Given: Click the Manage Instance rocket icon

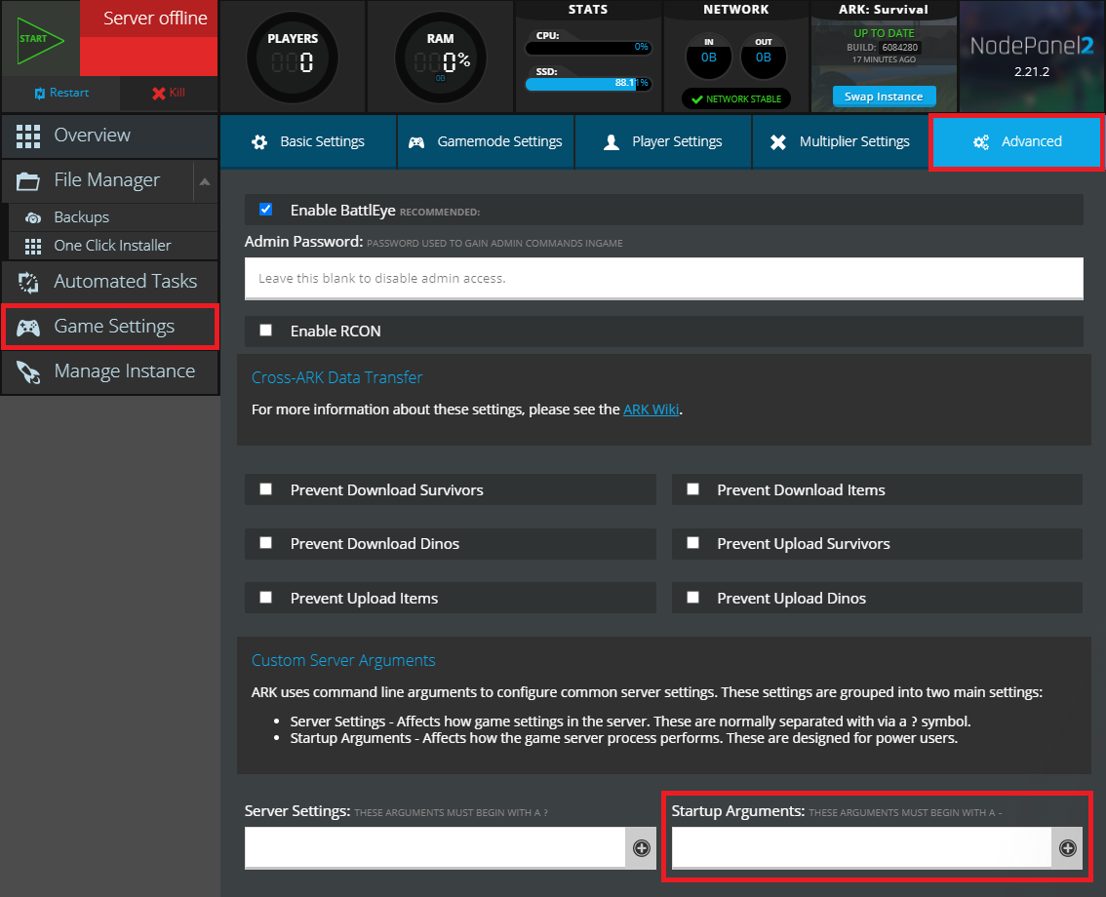Looking at the screenshot, I should [28, 372].
